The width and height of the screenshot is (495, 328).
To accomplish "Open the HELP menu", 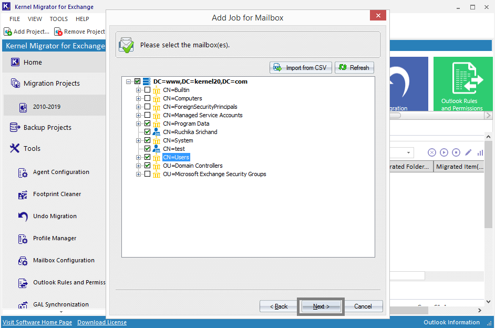I will [82, 19].
